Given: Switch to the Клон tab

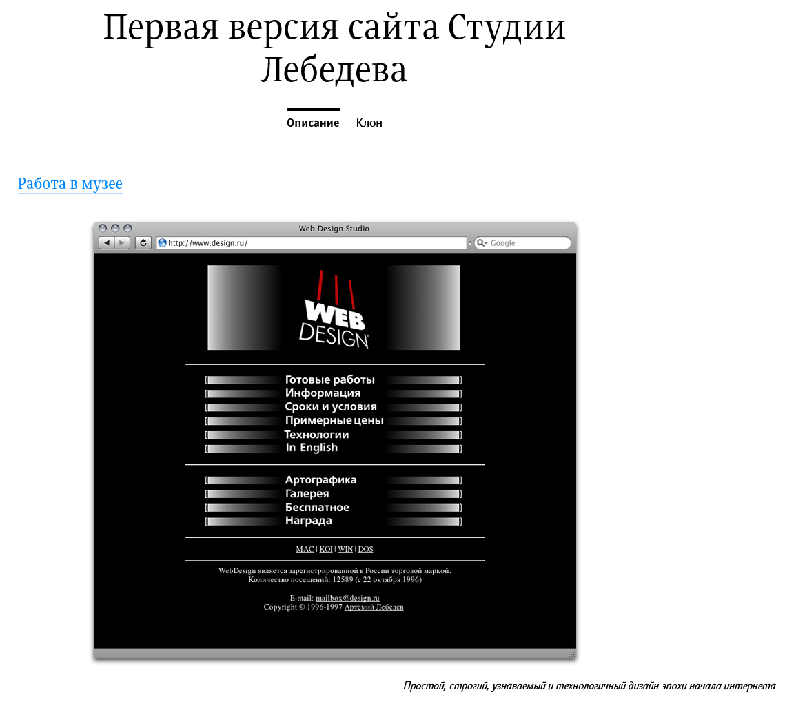Looking at the screenshot, I should (369, 123).
